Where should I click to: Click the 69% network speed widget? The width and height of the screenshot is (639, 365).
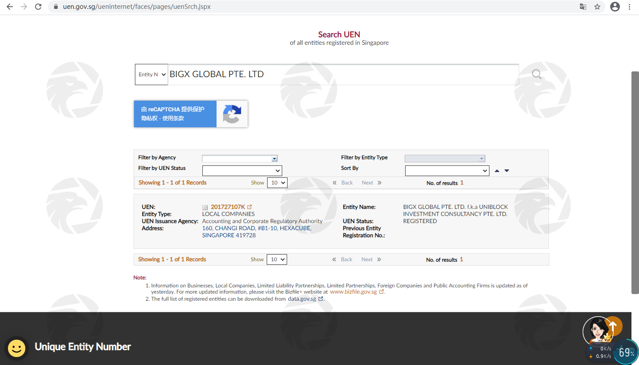pyautogui.click(x=626, y=352)
